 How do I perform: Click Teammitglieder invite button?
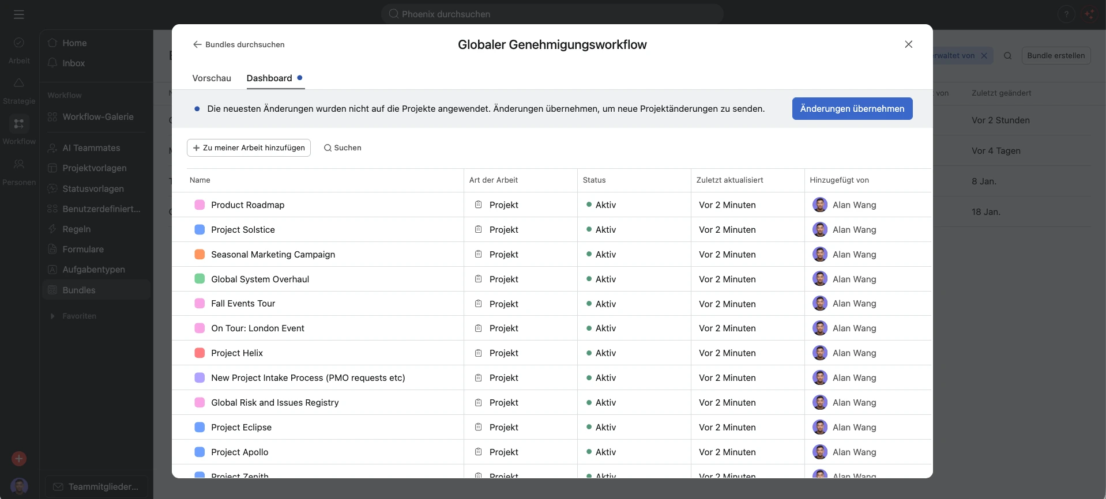click(x=96, y=487)
